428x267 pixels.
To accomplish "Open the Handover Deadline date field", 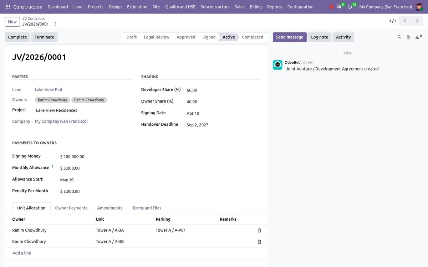I will tap(223, 125).
